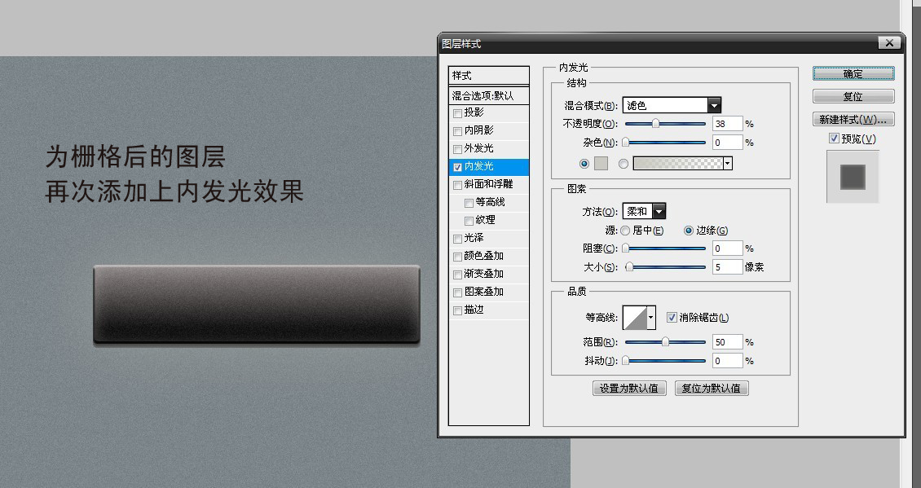
Task: Open the contour (等高线) curve picker thumbnail
Action: (x=639, y=318)
